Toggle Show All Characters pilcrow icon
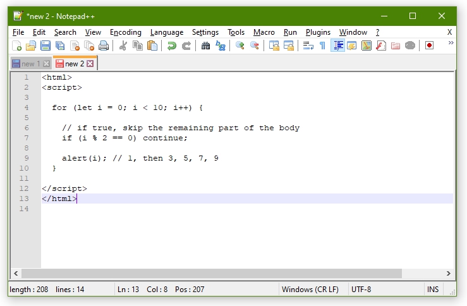 (x=322, y=46)
